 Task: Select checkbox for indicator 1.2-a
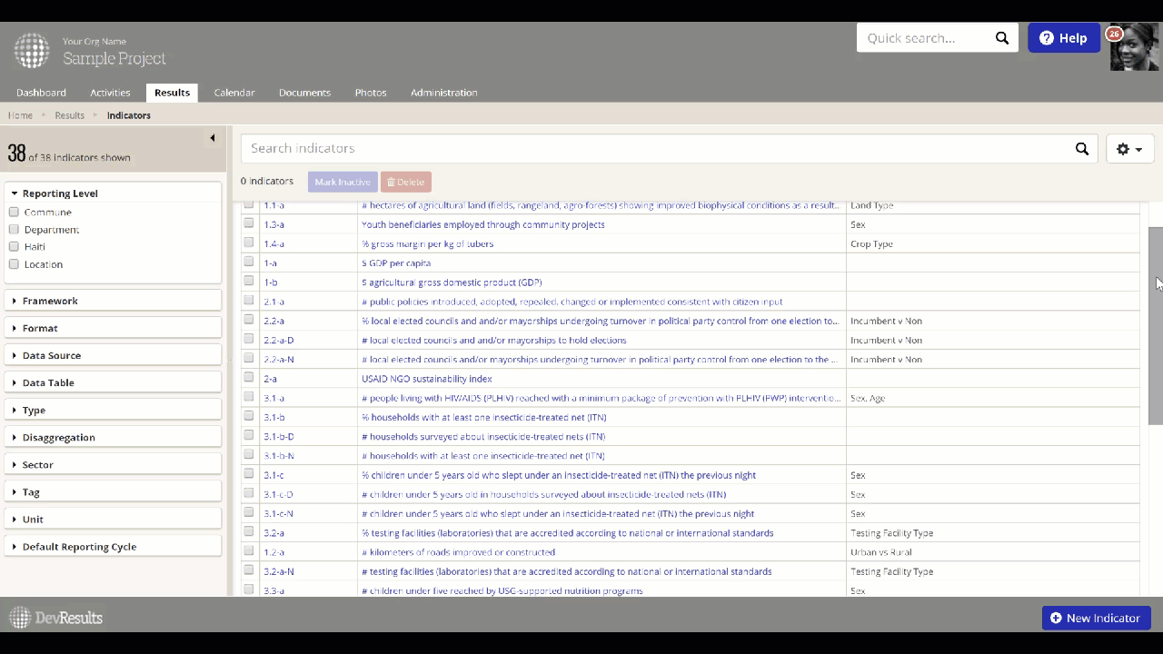(249, 551)
